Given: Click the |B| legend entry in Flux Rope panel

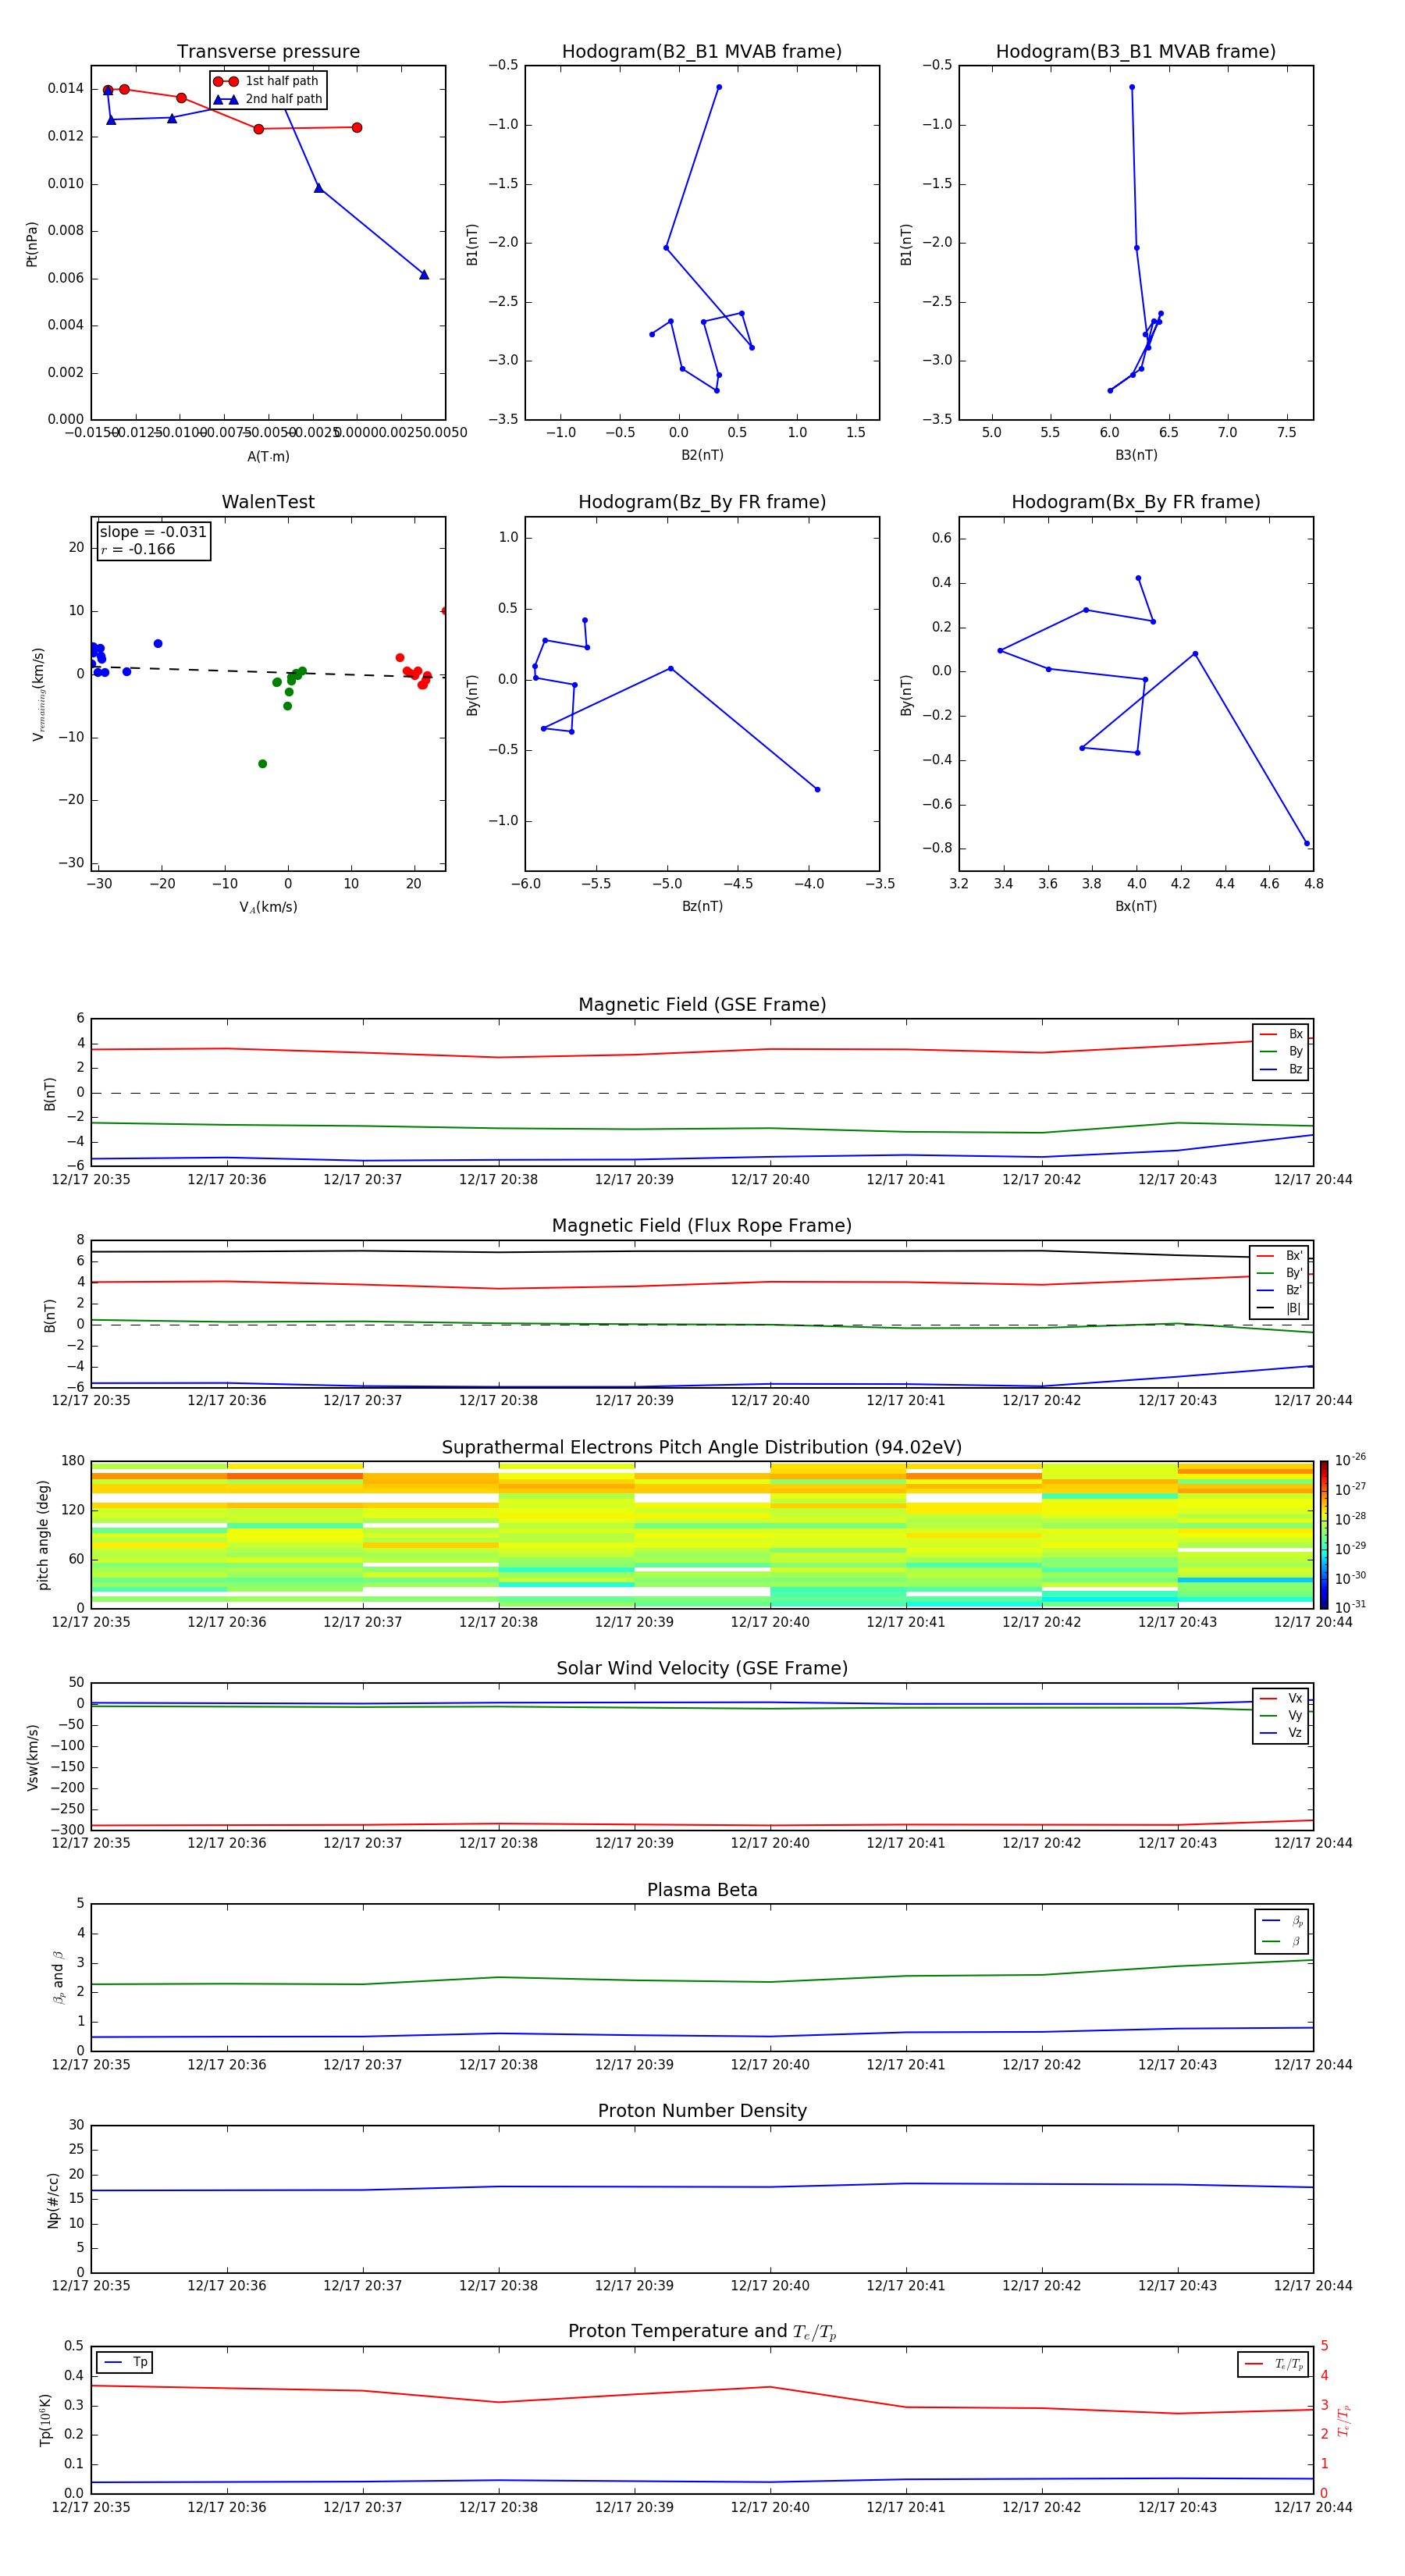Looking at the screenshot, I should (x=1280, y=1308).
